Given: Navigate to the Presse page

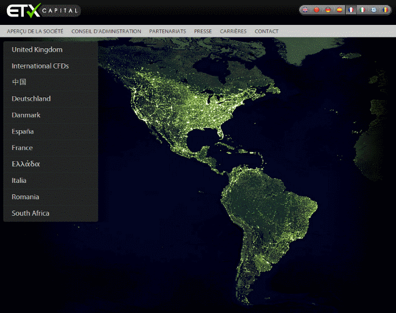Looking at the screenshot, I should point(203,31).
